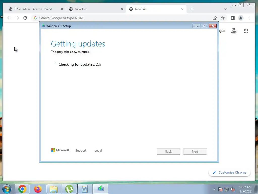
Task: Reload the page in Chrome
Action: point(25,18)
